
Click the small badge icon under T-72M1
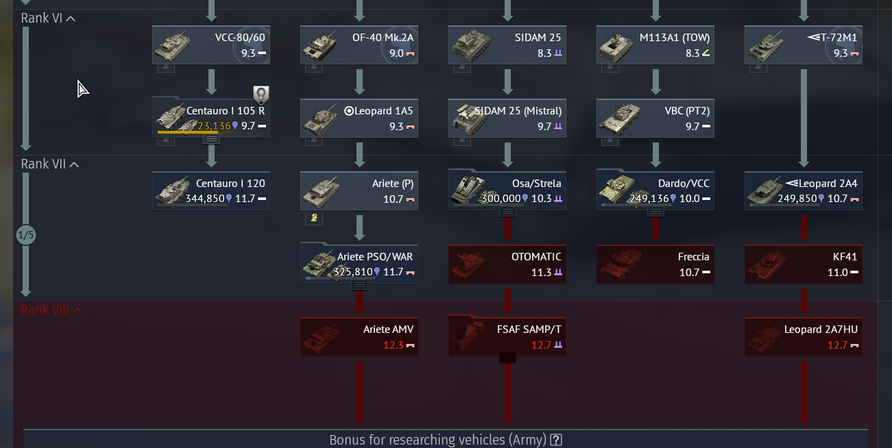(758, 68)
